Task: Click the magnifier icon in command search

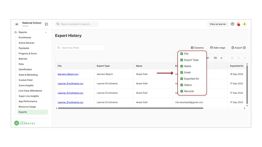Action: [x=58, y=24]
